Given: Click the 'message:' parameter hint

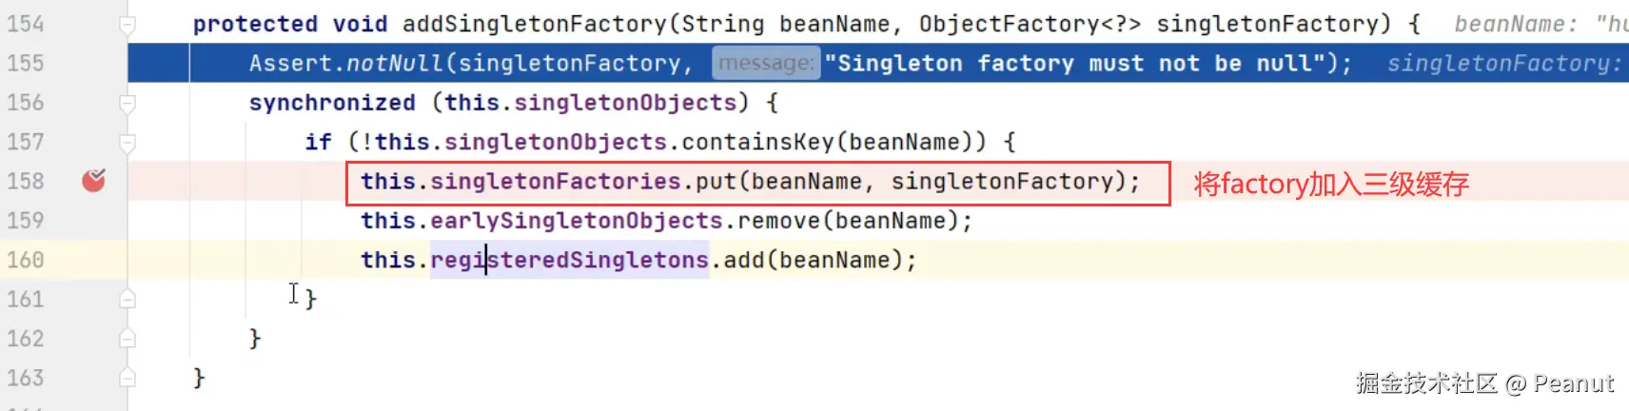Looking at the screenshot, I should pyautogui.click(x=766, y=64).
